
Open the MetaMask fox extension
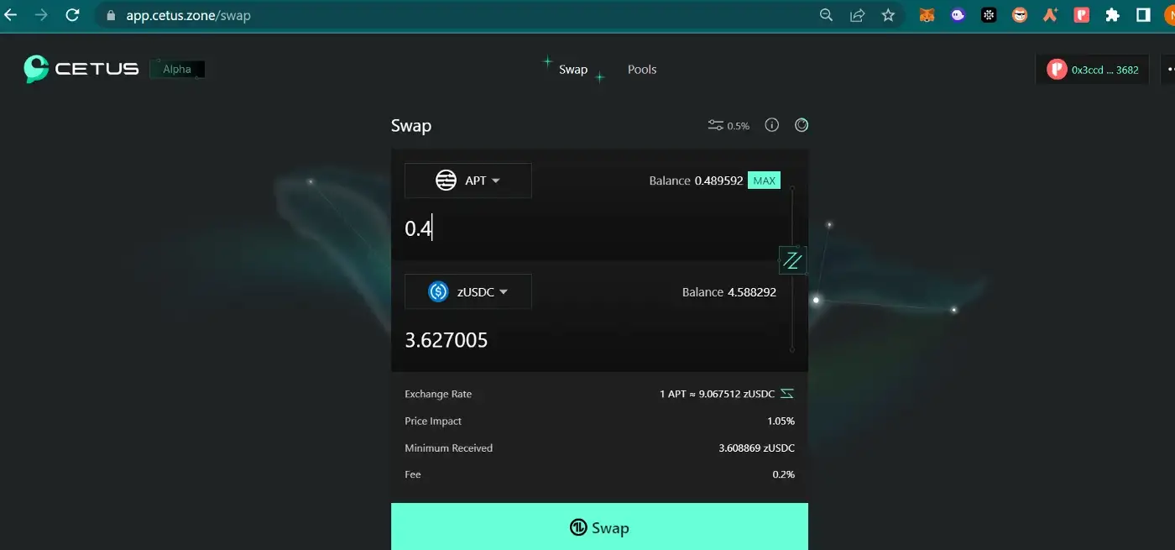[927, 15]
